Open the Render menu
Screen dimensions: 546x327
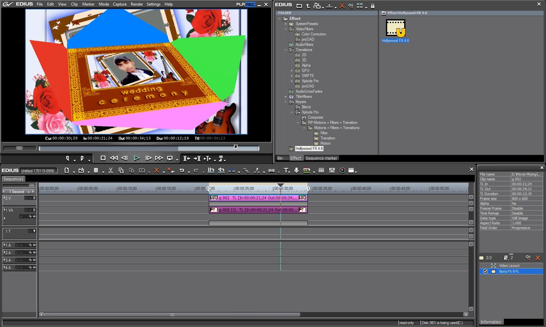point(137,4)
